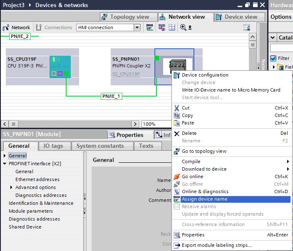Click the SS_CPU319F device icon
This screenshot has height=251, width=293.
click(60, 67)
